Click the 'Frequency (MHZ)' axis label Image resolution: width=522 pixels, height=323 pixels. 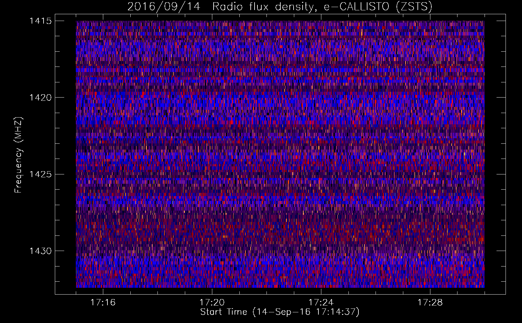tap(18, 155)
